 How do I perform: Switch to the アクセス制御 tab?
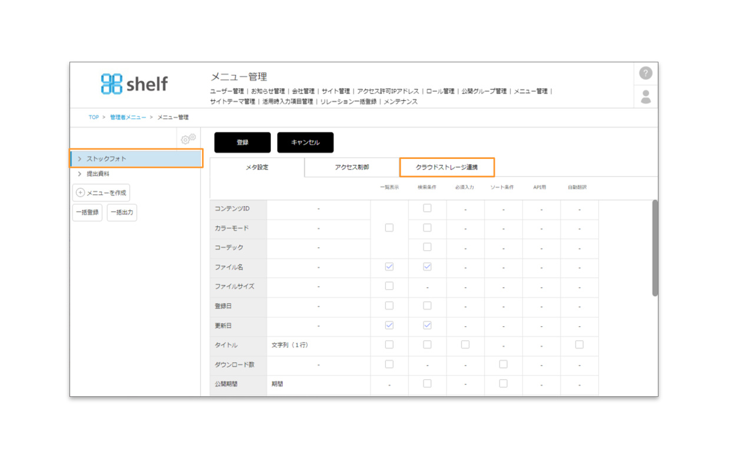(x=352, y=167)
